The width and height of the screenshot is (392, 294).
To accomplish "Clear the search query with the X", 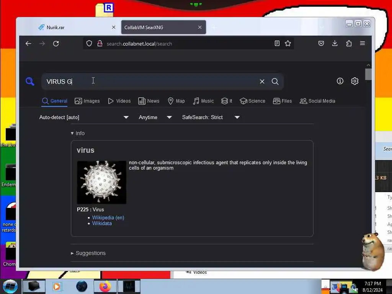I will pos(262,82).
